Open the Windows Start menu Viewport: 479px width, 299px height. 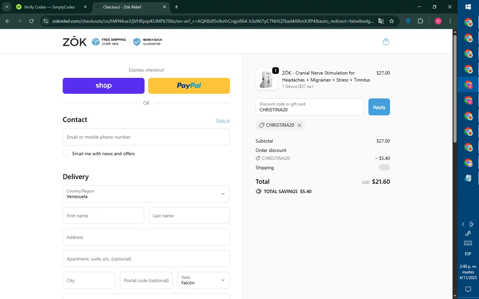pos(468,7)
